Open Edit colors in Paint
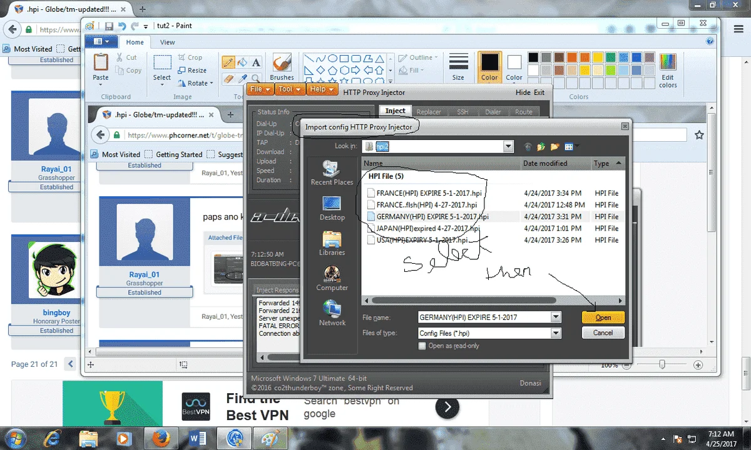This screenshot has width=751, height=450. pos(668,70)
